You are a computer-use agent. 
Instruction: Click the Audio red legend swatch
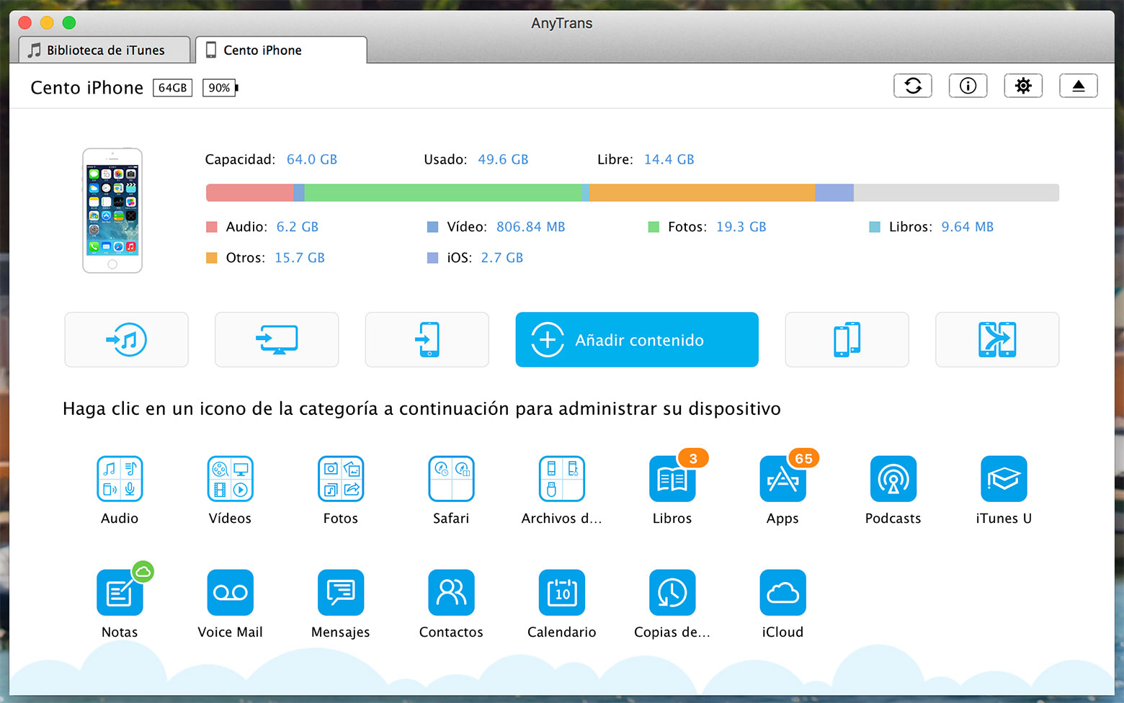212,227
